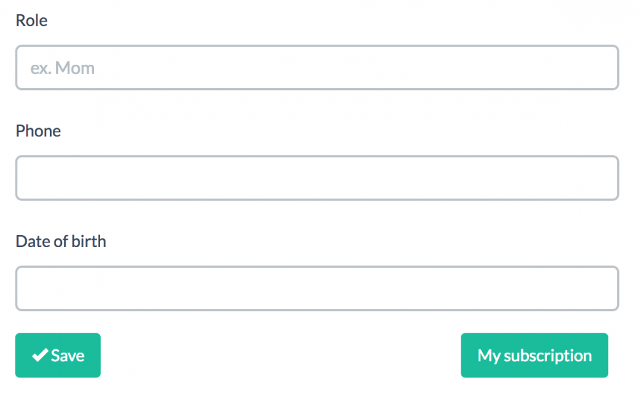Screen dimensions: 641x394
Task: Select the input under Role label
Action: pos(316,67)
